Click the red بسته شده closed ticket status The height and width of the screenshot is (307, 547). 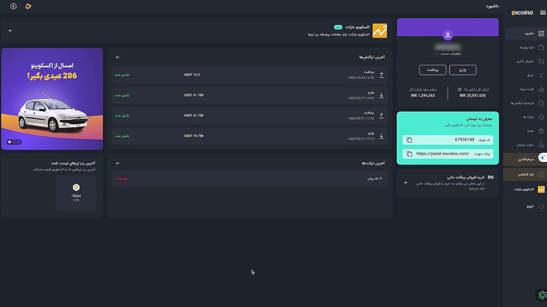pos(122,178)
